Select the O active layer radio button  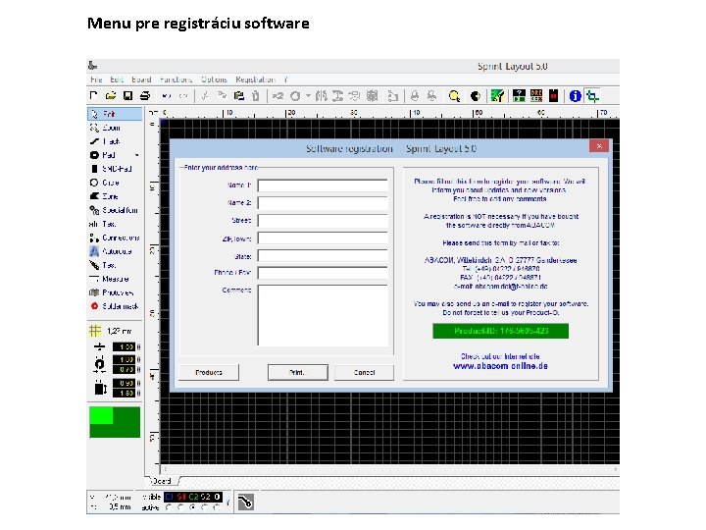tap(217, 507)
